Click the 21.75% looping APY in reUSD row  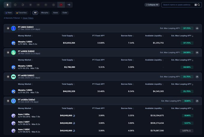(x=187, y=91)
